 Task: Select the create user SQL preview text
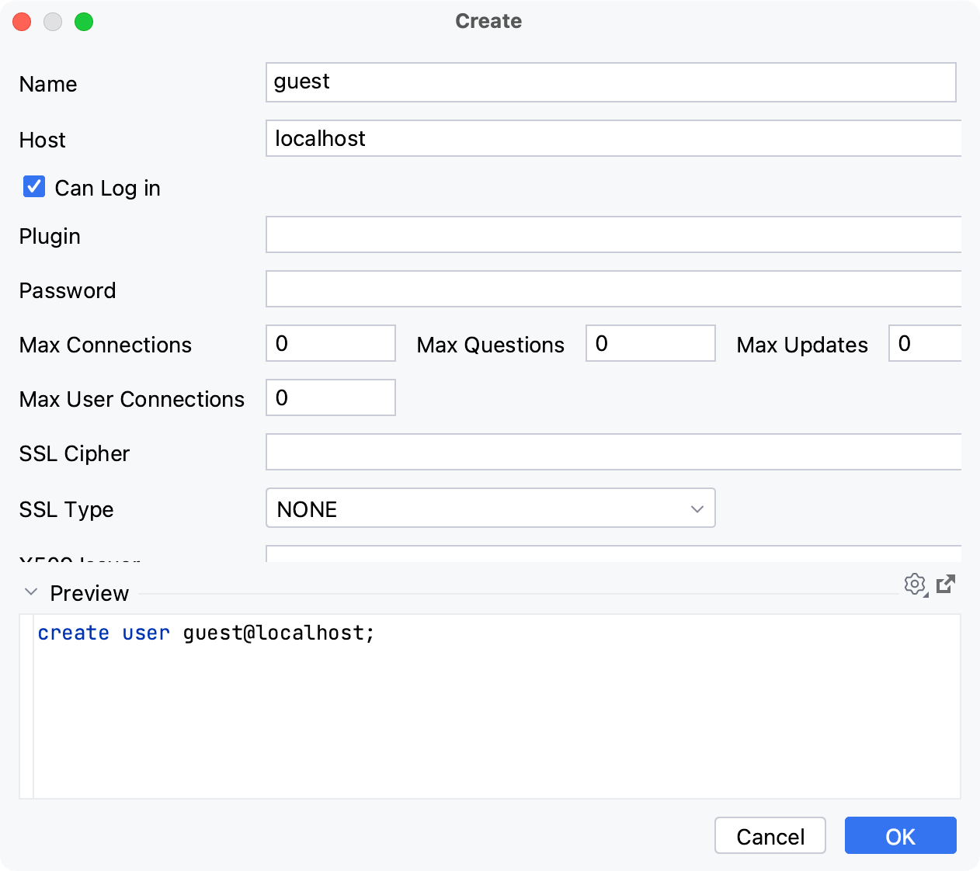205,633
